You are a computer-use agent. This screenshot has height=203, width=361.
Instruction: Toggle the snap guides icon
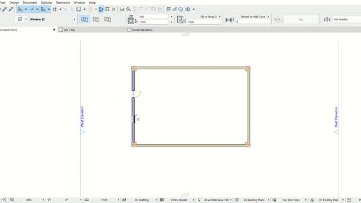coord(32,9)
